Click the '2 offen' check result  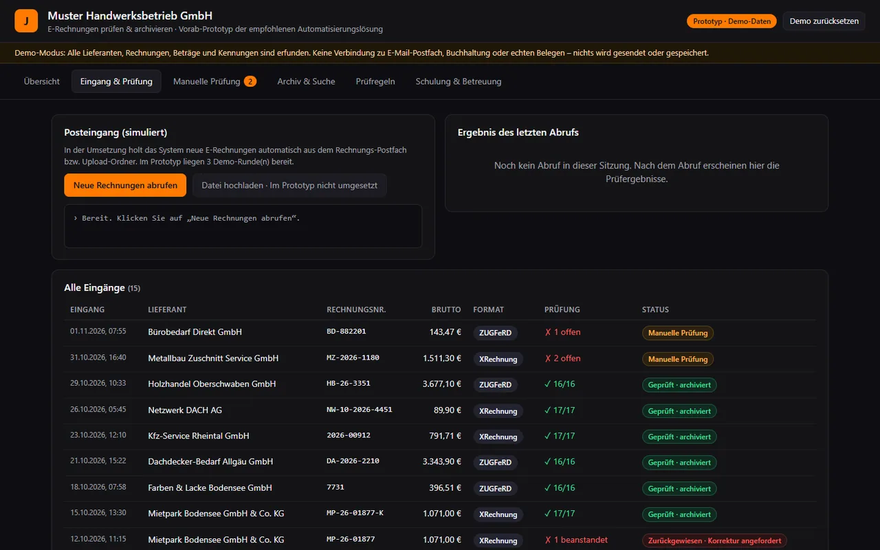click(x=562, y=358)
